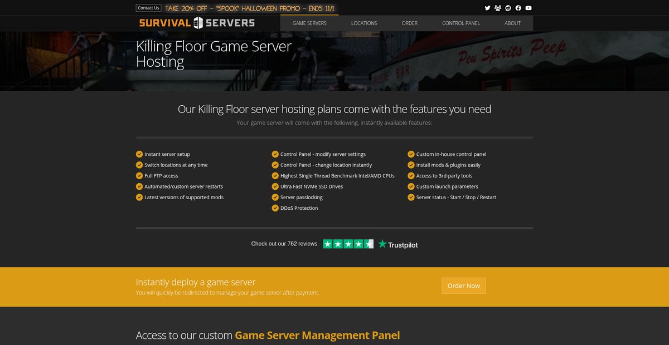669x345 pixels.
Task: Click the Order Now button
Action: click(x=464, y=285)
